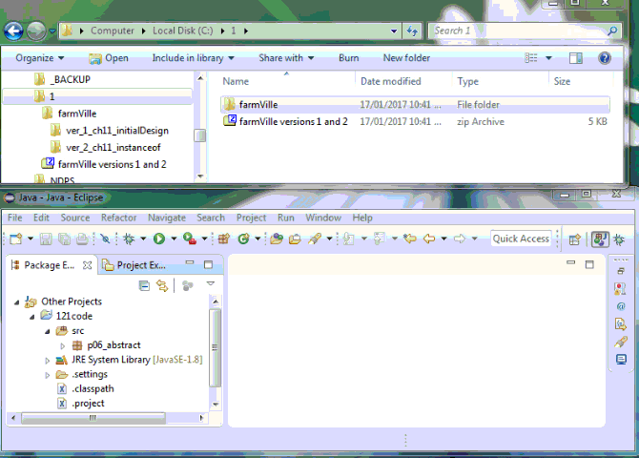The image size is (639, 458).
Task: Click the Search flashlight icon in toolbar
Action: pos(314,239)
